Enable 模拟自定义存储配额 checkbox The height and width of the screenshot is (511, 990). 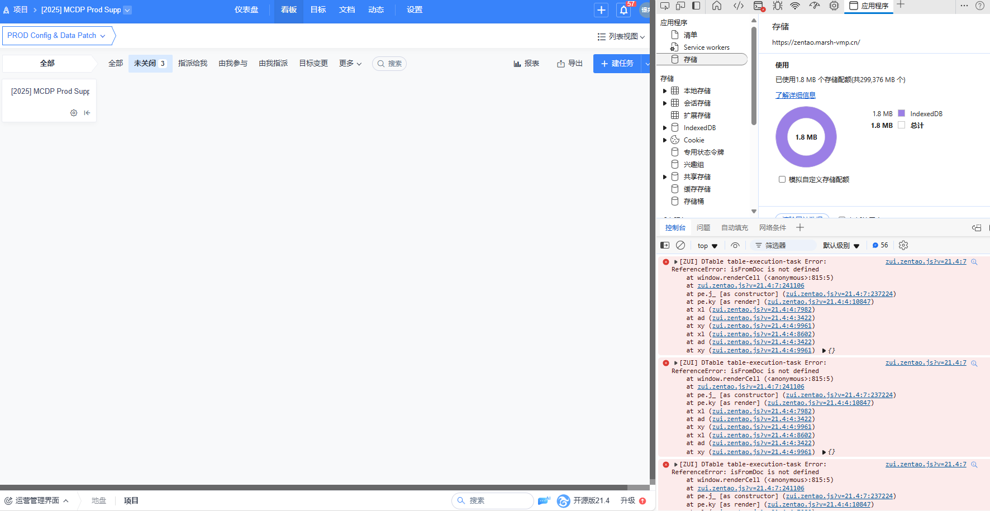tap(782, 179)
